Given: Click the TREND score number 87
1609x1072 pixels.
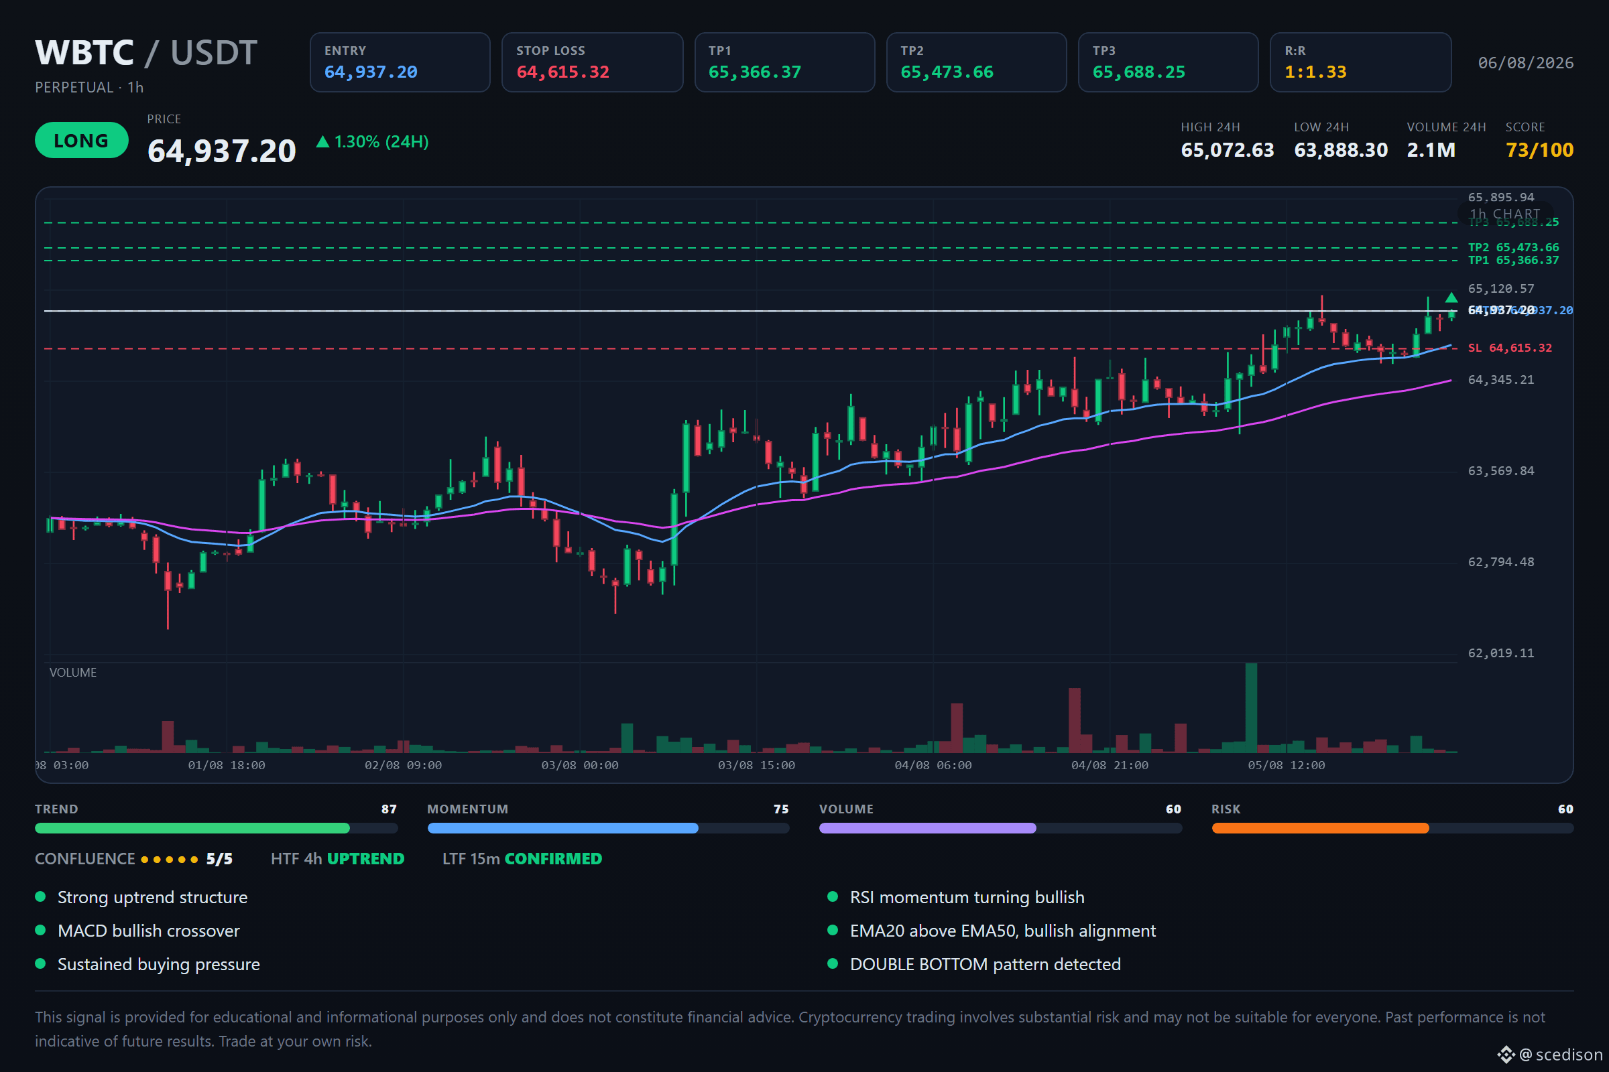Looking at the screenshot, I should (390, 809).
